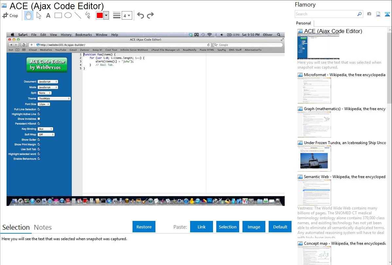The width and height of the screenshot is (392, 265).
Task: Select the straight line tool
Action: pos(78,15)
